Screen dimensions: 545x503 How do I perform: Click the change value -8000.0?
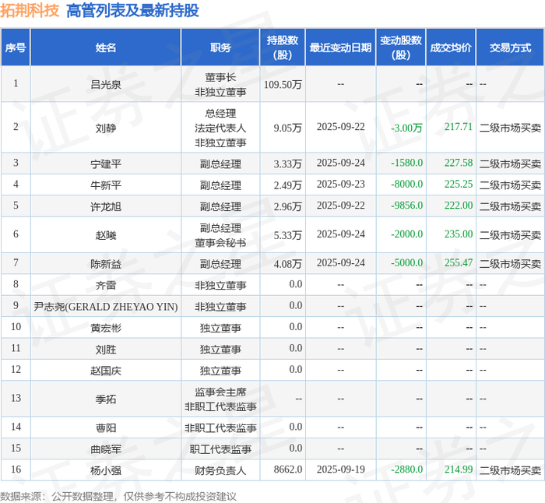[406, 185]
